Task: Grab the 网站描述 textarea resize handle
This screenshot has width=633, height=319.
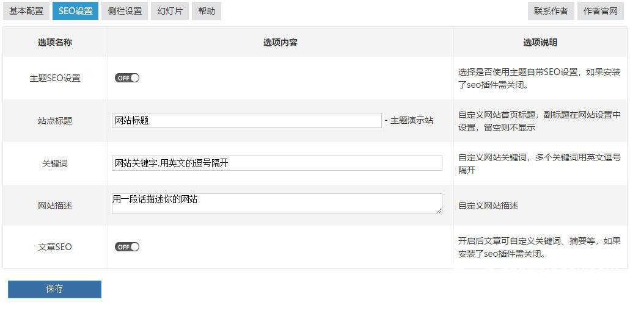Action: pyautogui.click(x=439, y=211)
